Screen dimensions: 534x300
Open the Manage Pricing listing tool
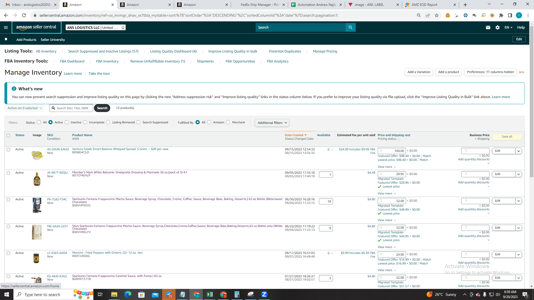pyautogui.click(x=325, y=51)
